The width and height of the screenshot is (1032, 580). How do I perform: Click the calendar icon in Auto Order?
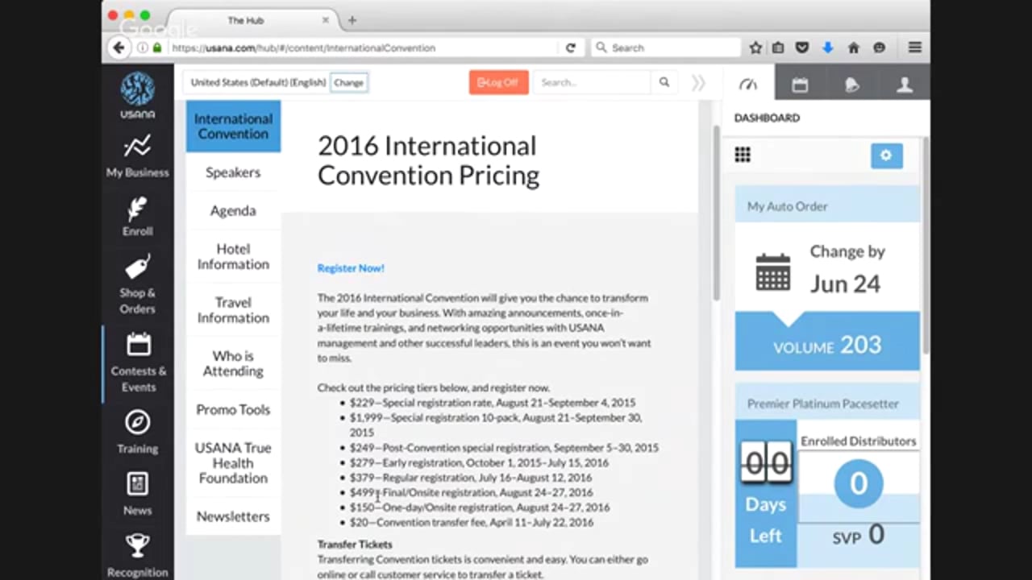pos(773,272)
